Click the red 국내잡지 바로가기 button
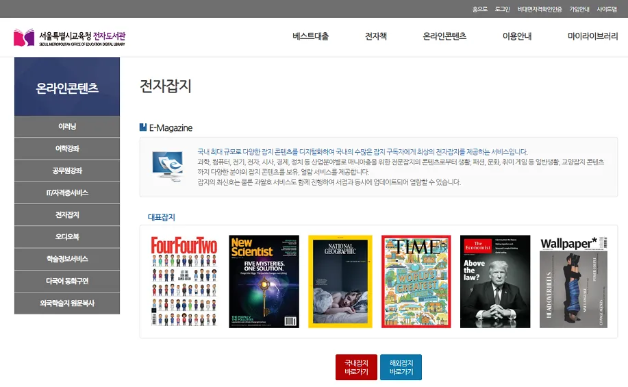Screen dimensions: 628x387 tap(356, 367)
